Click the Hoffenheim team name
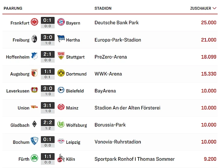This screenshot has width=220, height=168. [x=18, y=57]
